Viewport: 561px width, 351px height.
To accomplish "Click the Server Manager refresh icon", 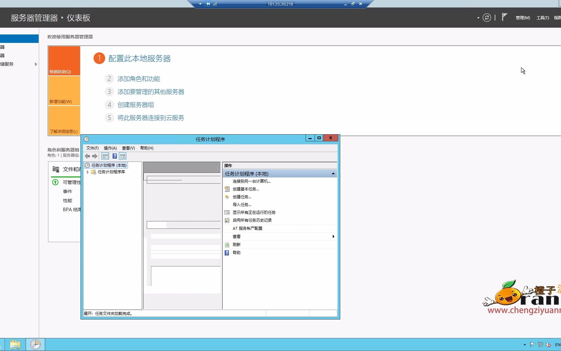I will click(x=487, y=18).
